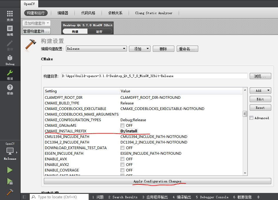Open the Help (帮助) mode
The width and height of the screenshot is (278, 200).
click(10, 90)
